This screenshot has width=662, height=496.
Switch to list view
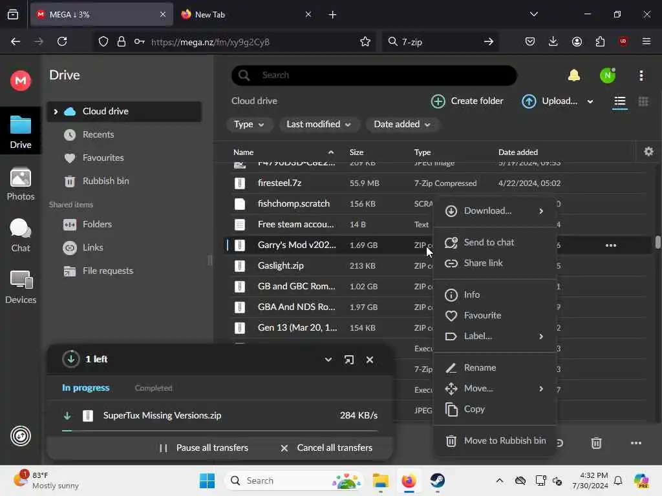[620, 101]
